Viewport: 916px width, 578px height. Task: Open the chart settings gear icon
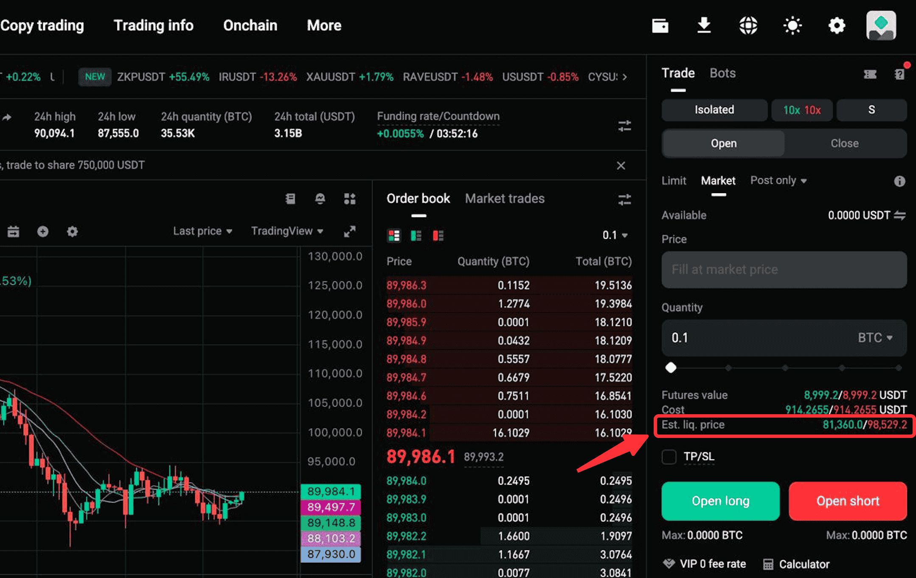pyautogui.click(x=72, y=231)
